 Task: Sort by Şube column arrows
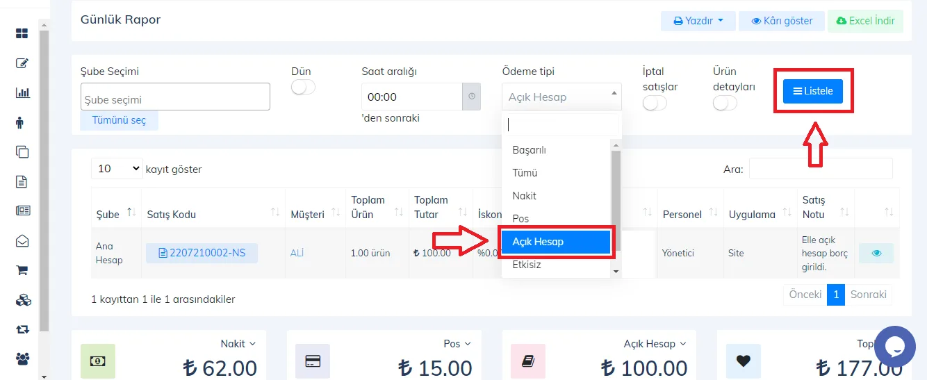pos(131,213)
